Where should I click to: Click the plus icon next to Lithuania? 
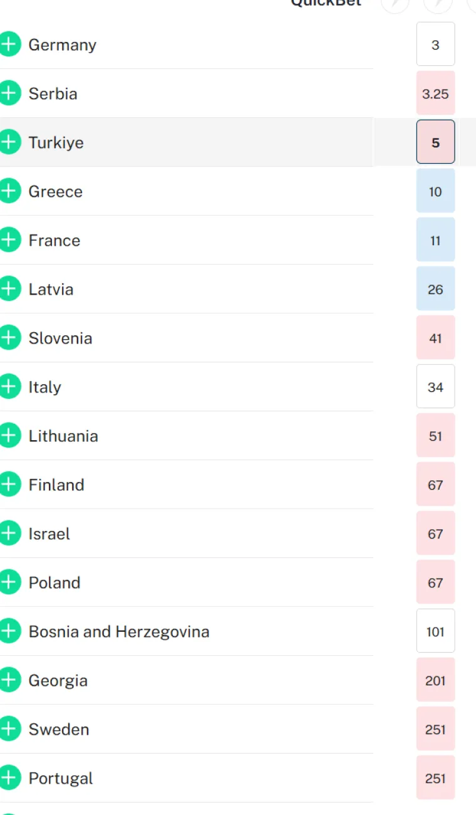pyautogui.click(x=10, y=435)
